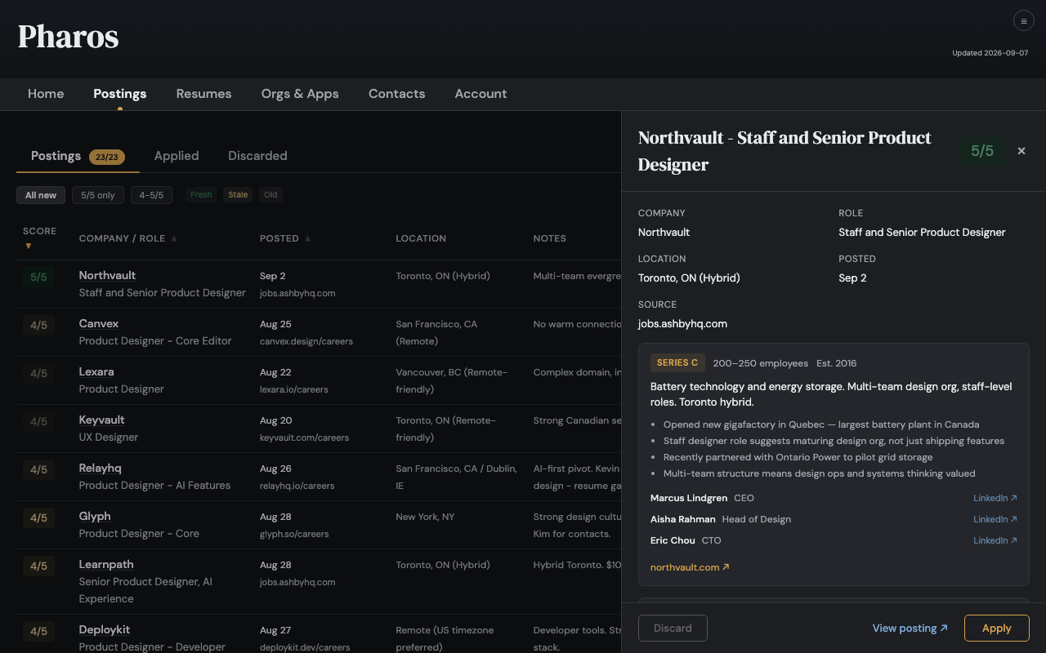This screenshot has width=1046, height=653.
Task: Toggle the 4–5/5 filter
Action: [151, 195]
